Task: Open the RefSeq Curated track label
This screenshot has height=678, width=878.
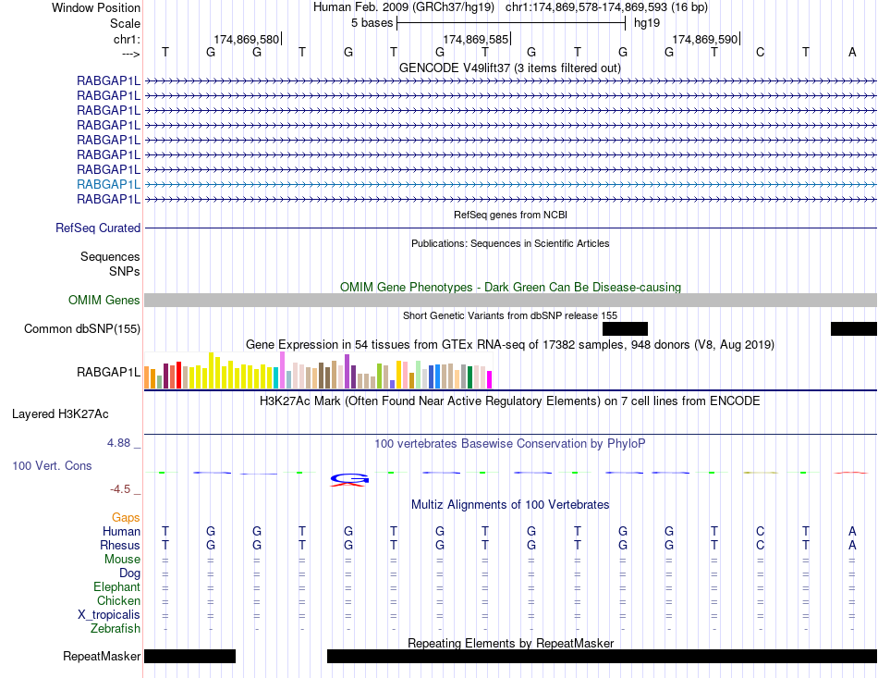Action: click(98, 228)
